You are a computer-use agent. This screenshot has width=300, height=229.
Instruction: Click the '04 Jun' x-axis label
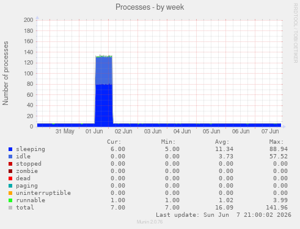coord(182,132)
